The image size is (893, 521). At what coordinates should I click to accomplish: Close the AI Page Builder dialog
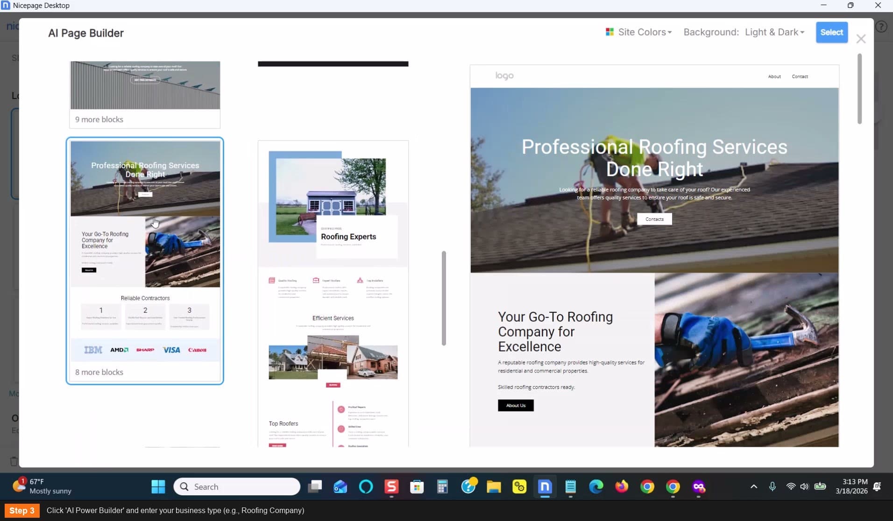(x=861, y=39)
